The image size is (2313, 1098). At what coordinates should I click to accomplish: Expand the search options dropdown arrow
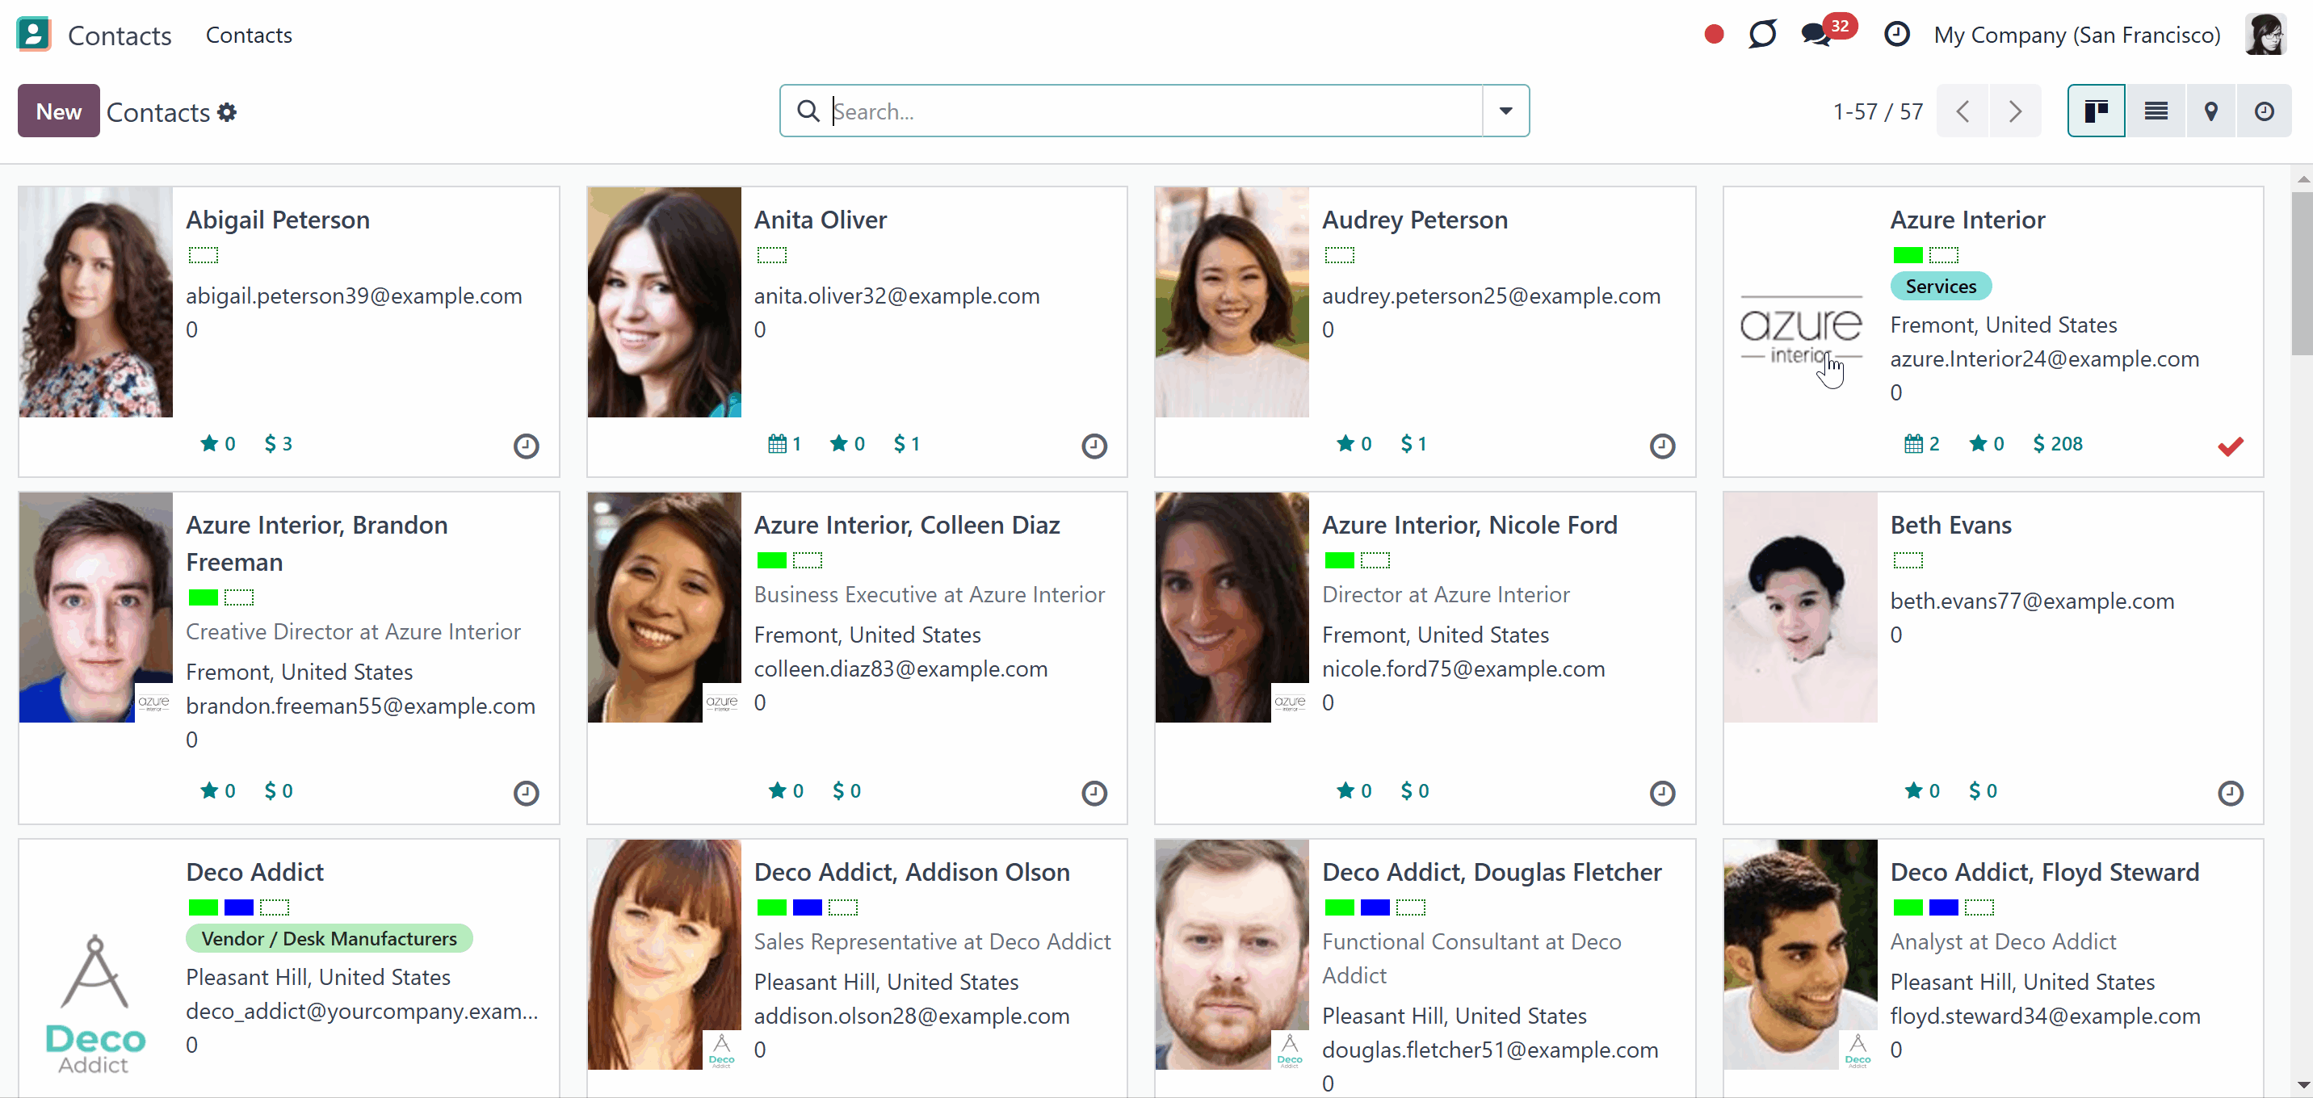pos(1505,111)
